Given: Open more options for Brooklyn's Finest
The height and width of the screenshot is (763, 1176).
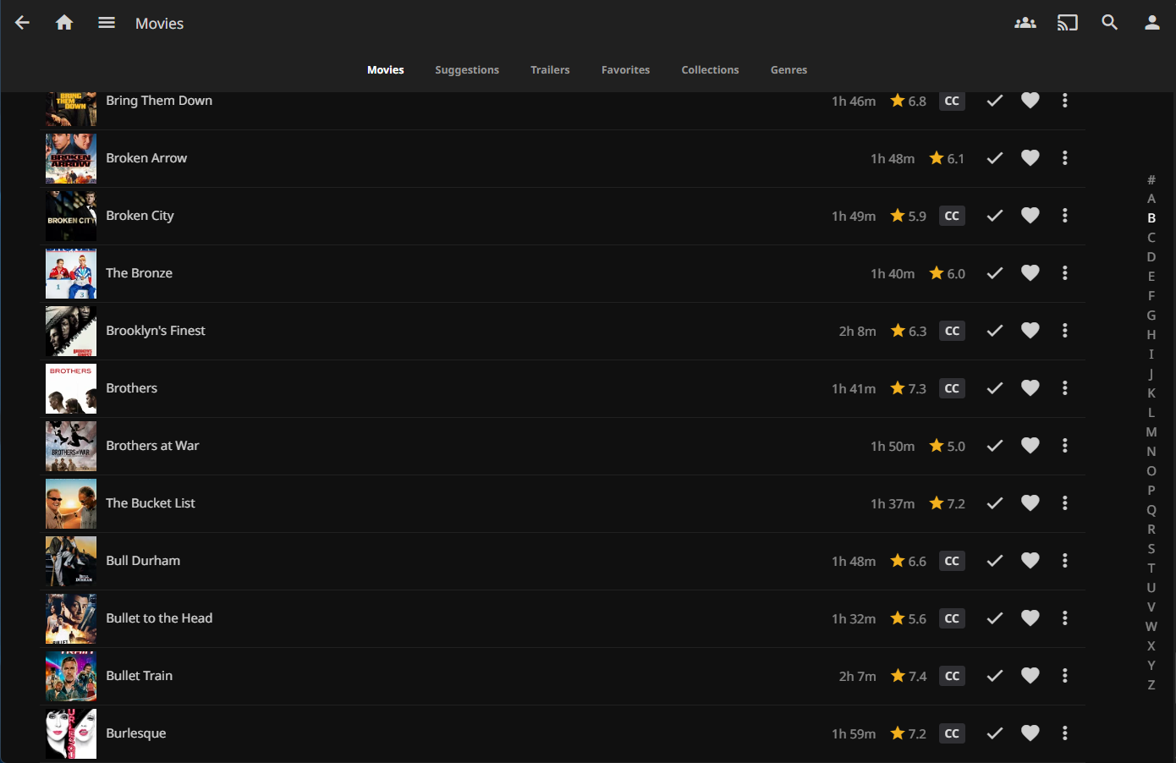Looking at the screenshot, I should pyautogui.click(x=1064, y=331).
